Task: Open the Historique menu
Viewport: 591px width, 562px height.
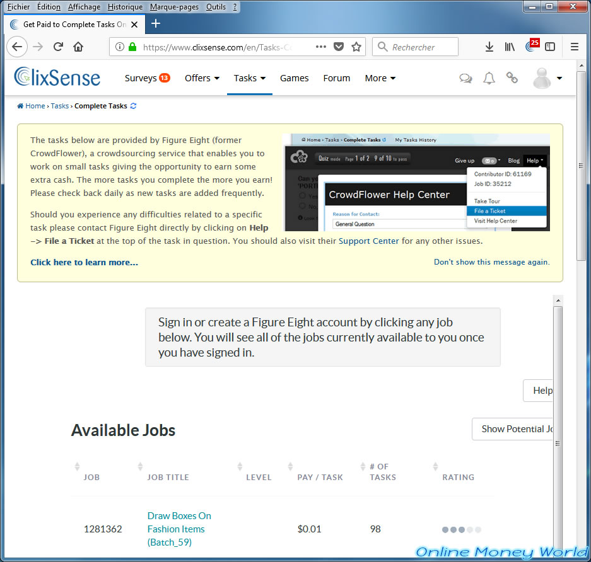Action: (x=125, y=7)
